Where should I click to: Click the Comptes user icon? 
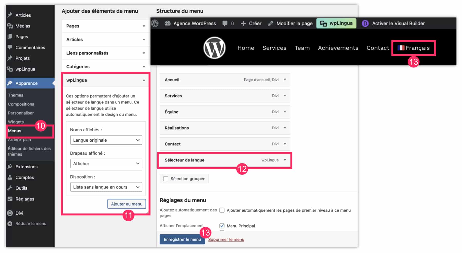[10, 177]
